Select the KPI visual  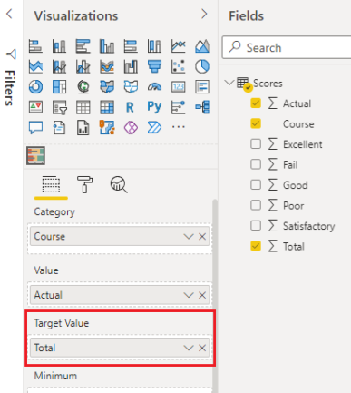pyautogui.click(x=35, y=107)
